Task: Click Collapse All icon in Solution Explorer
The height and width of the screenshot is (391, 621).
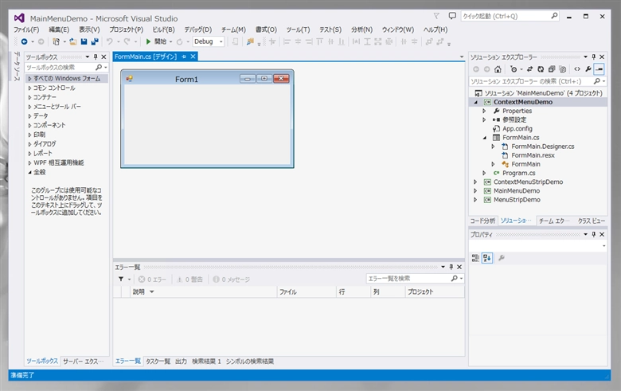Action: pyautogui.click(x=552, y=69)
